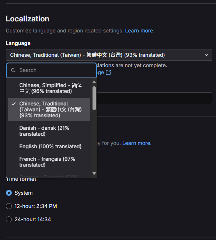Select Danish - dansk language option
Viewport: 216px width, 240px height.
pyautogui.click(x=49, y=131)
